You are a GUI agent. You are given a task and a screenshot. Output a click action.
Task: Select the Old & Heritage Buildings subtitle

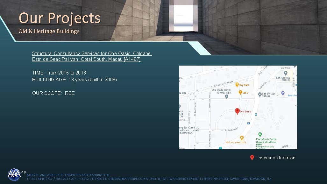pyautogui.click(x=49, y=31)
